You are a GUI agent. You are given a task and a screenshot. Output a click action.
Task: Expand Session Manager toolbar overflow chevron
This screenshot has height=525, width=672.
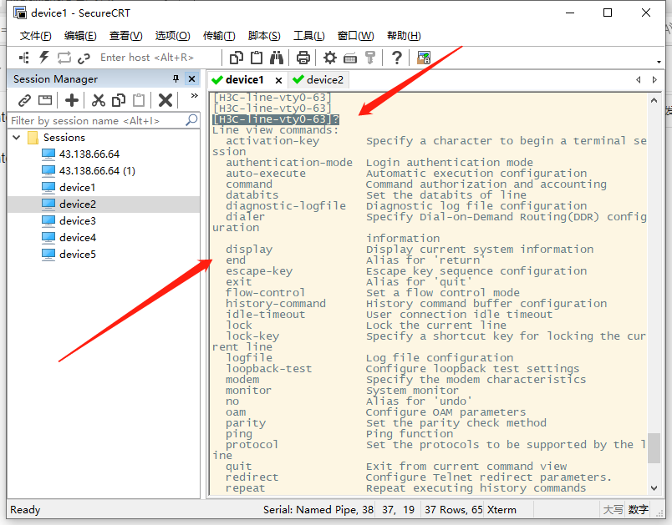(194, 95)
